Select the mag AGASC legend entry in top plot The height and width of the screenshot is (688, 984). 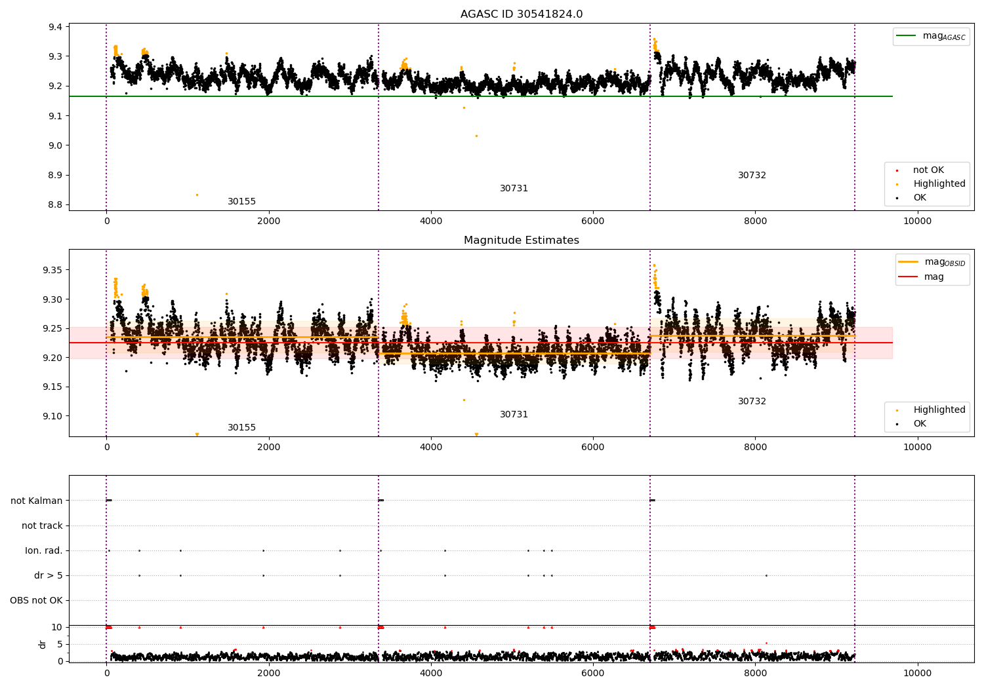[x=931, y=36]
